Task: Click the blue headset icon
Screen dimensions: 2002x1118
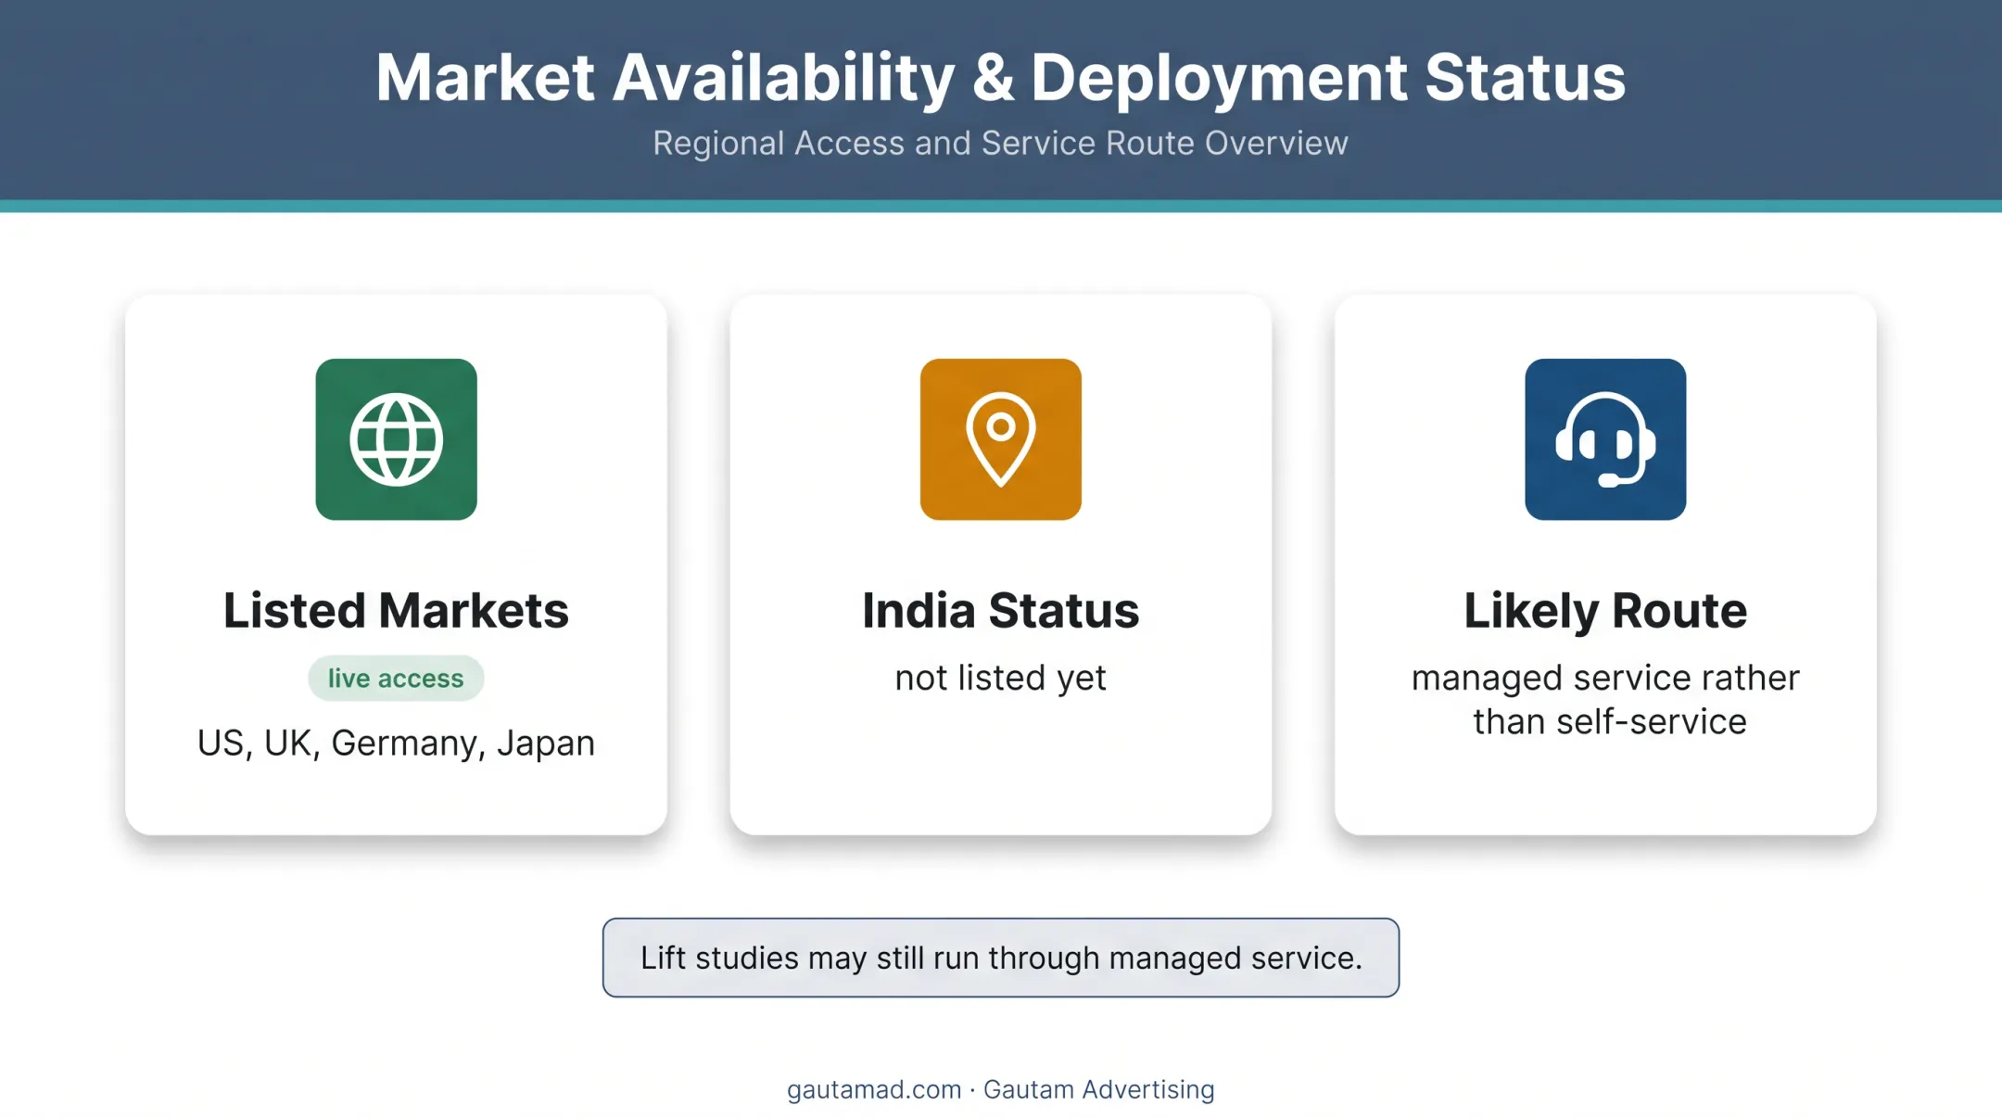Action: point(1605,439)
